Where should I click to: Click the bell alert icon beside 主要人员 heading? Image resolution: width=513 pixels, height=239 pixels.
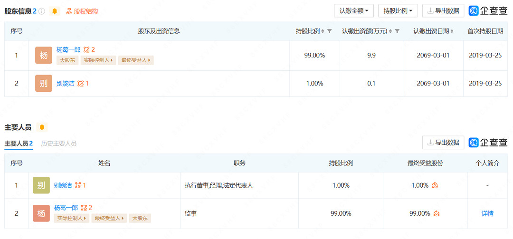point(42,127)
